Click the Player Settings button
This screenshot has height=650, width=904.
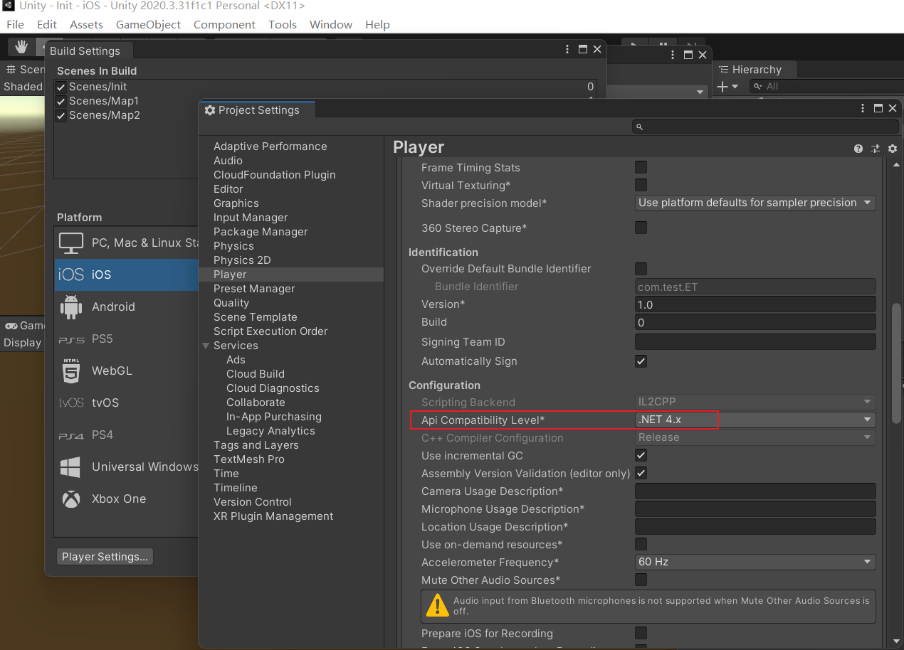[x=104, y=556]
